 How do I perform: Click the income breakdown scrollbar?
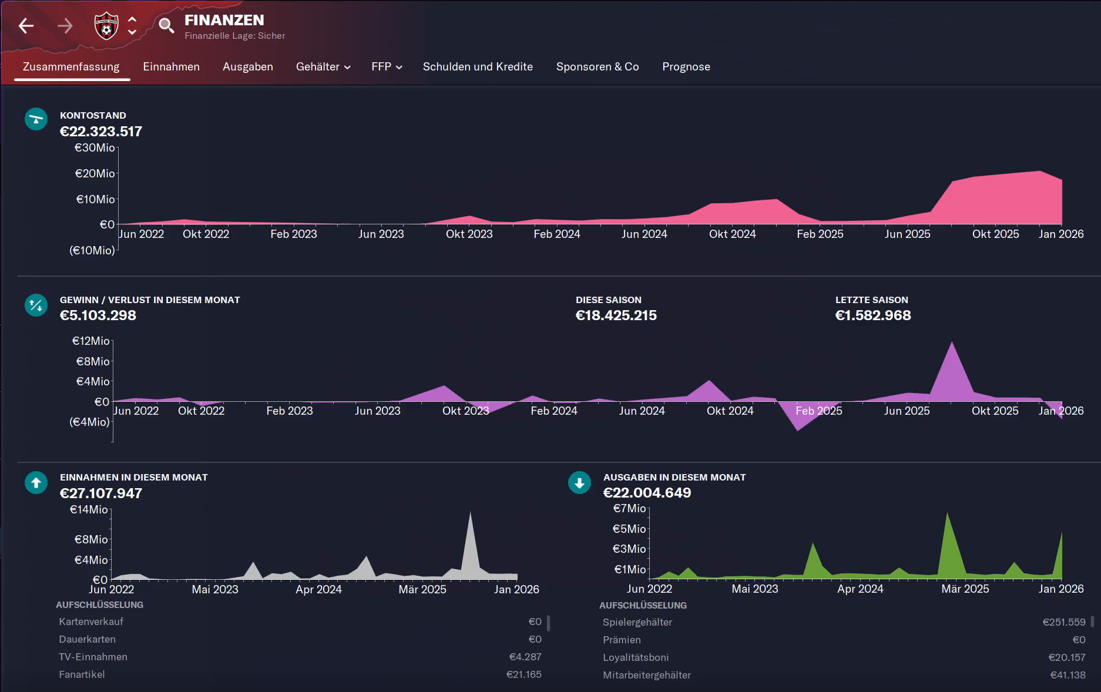548,623
